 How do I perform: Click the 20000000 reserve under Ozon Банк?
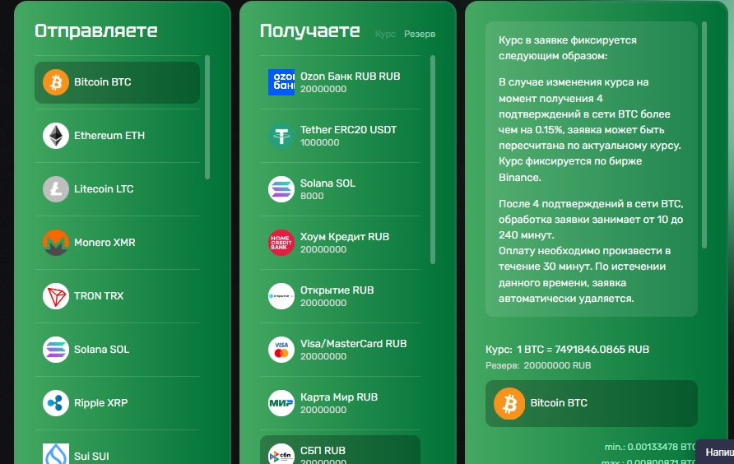click(x=323, y=89)
